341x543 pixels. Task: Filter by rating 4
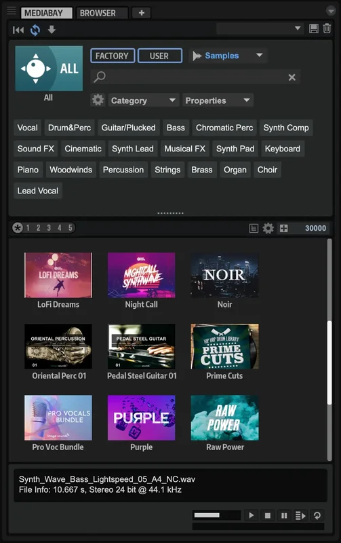[x=60, y=227]
